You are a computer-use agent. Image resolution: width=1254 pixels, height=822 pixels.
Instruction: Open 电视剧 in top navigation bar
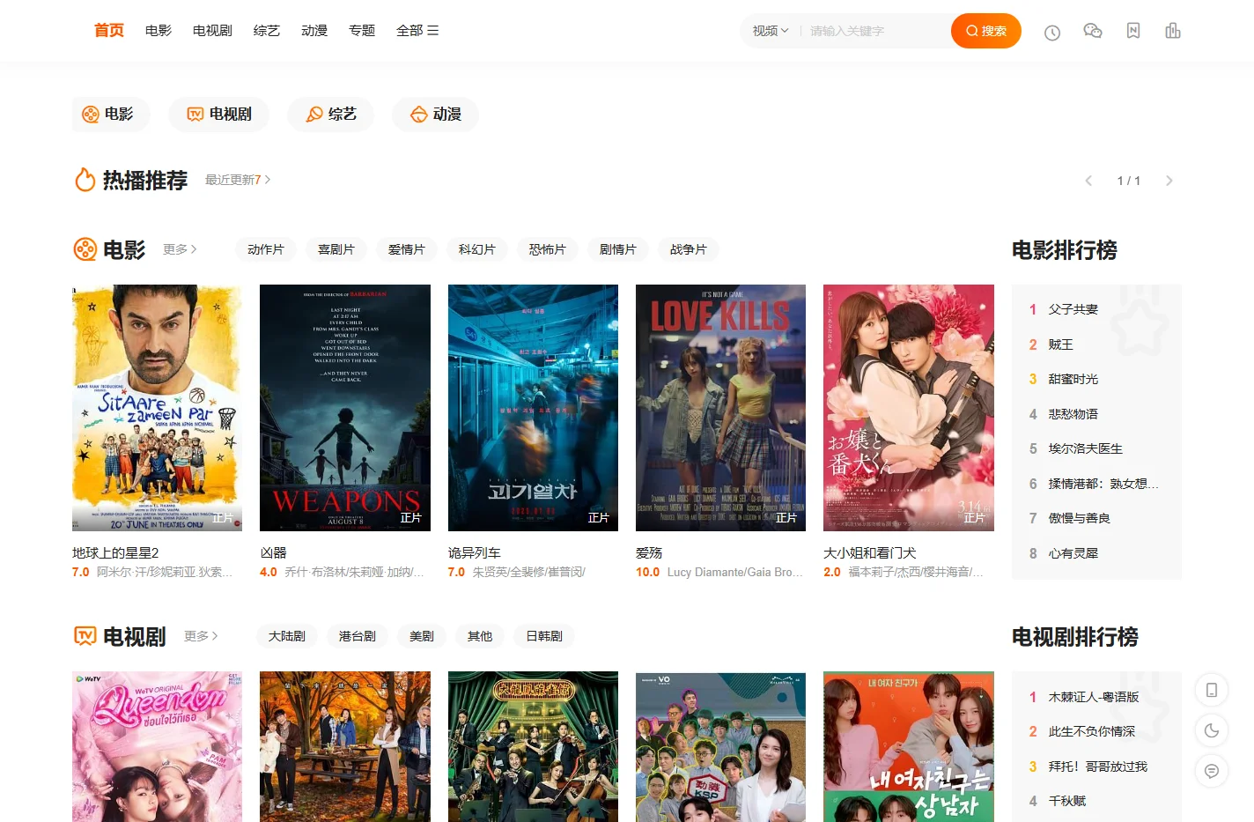point(212,30)
